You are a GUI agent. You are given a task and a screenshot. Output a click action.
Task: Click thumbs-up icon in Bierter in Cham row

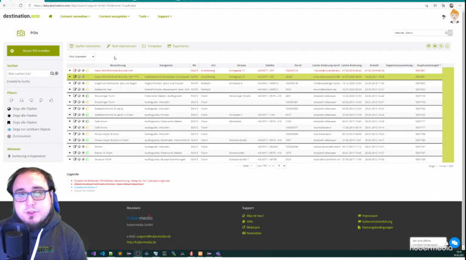point(87,153)
